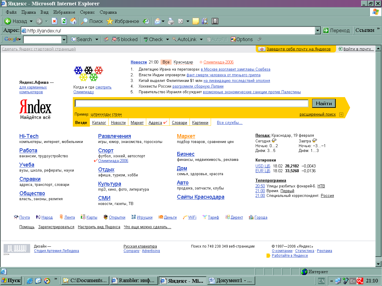Expand the Google search box dropdown
Viewport: 382px width, 286px height.
[64, 39]
